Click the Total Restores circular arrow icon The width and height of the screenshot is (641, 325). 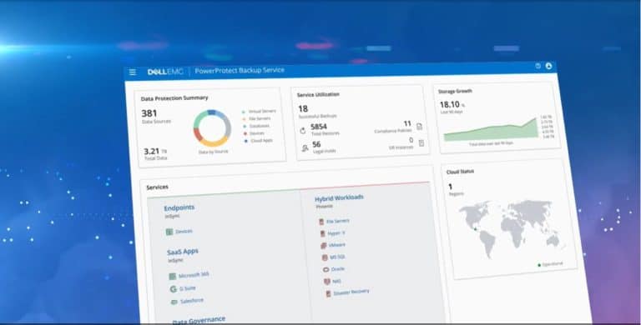pyautogui.click(x=303, y=131)
